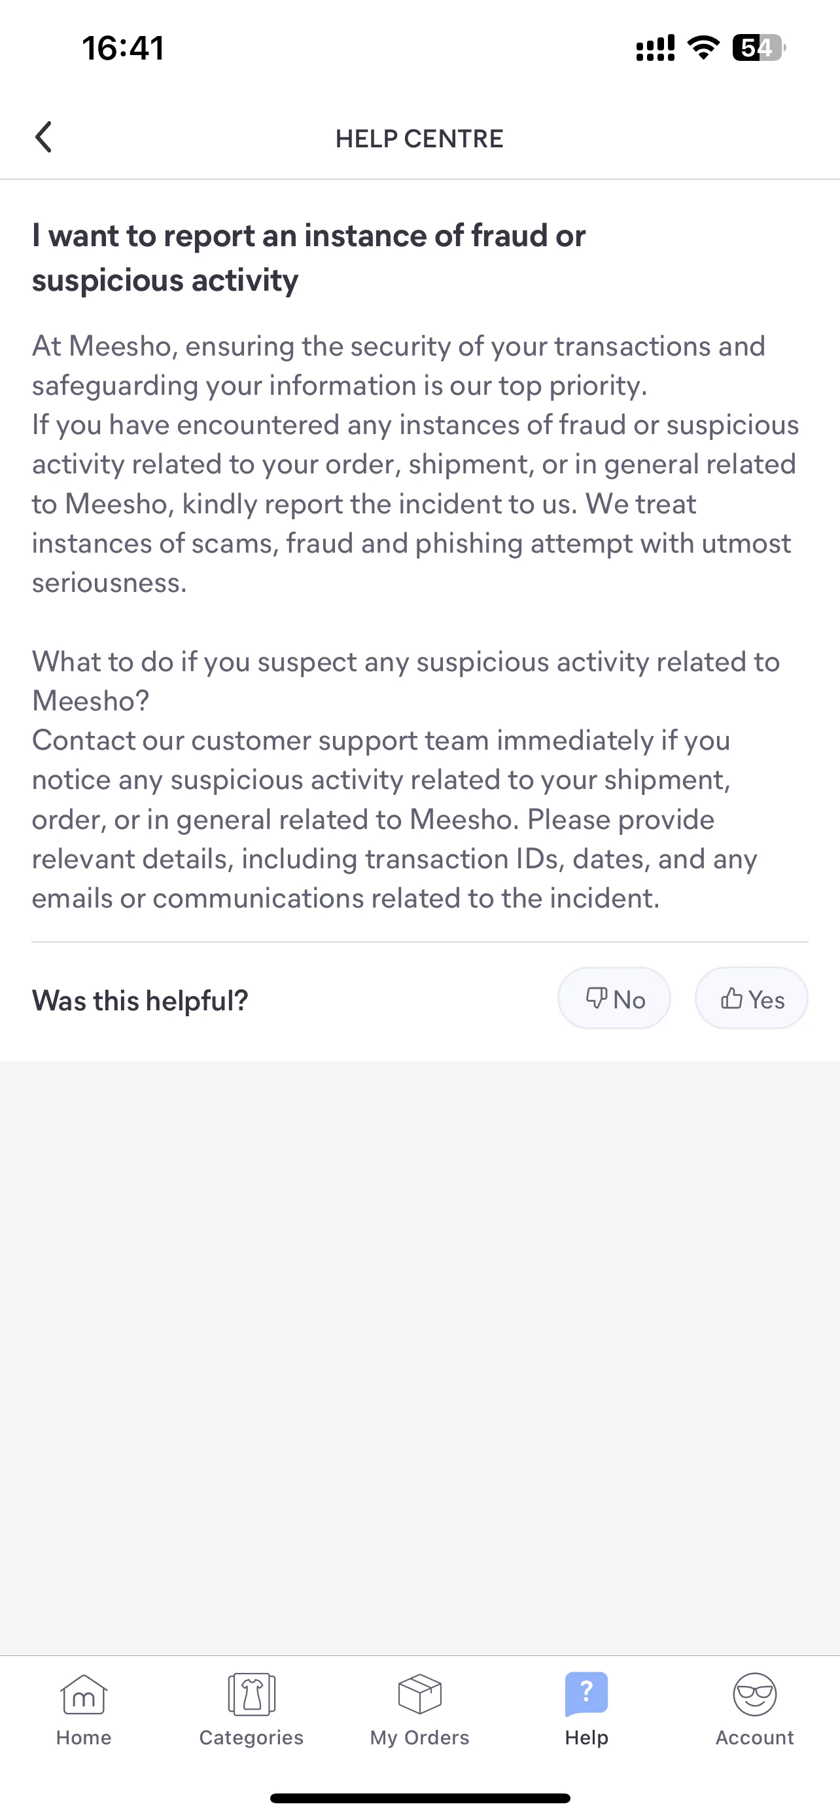Tap the HELP CENTRE title
Image resolution: width=840 pixels, height=1819 pixels.
pos(419,138)
